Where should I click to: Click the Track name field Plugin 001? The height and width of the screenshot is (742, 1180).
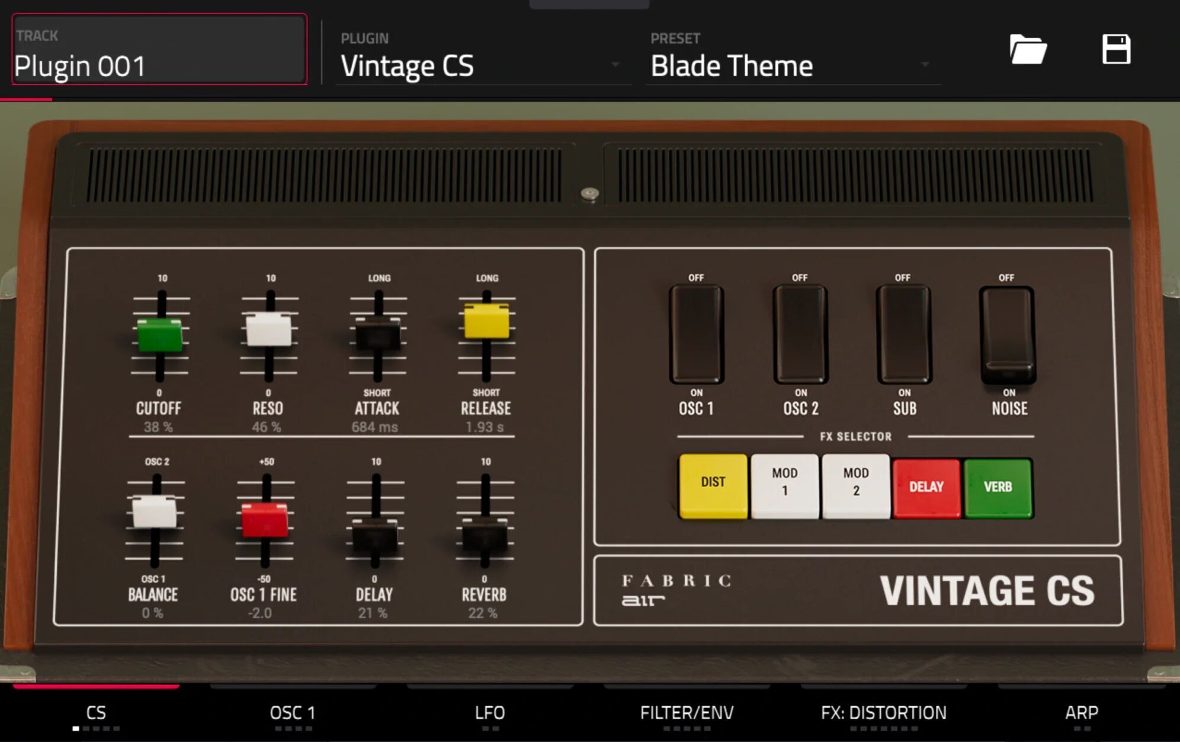159,49
